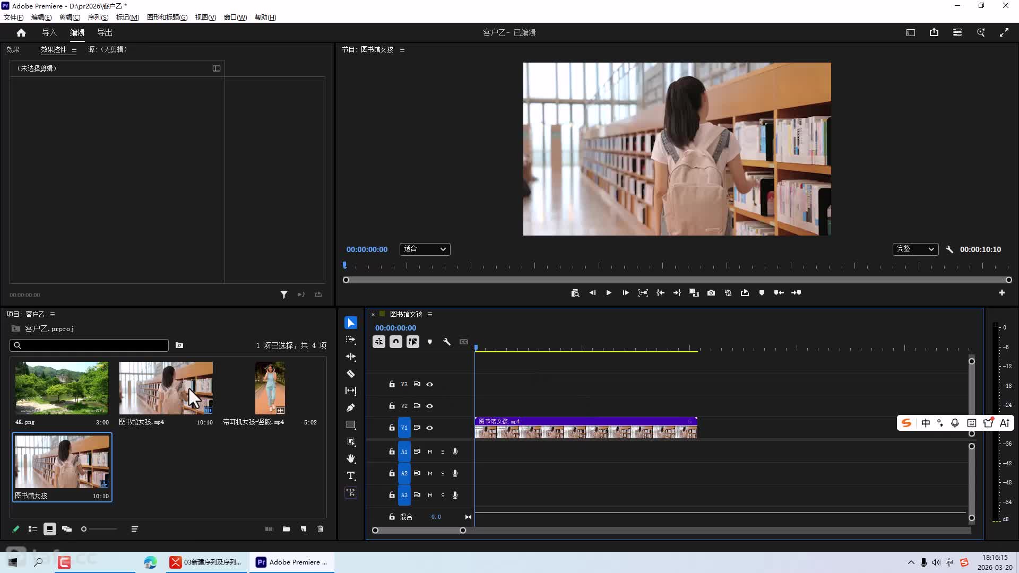Select the Pen tool
The image size is (1019, 573).
coord(351,407)
